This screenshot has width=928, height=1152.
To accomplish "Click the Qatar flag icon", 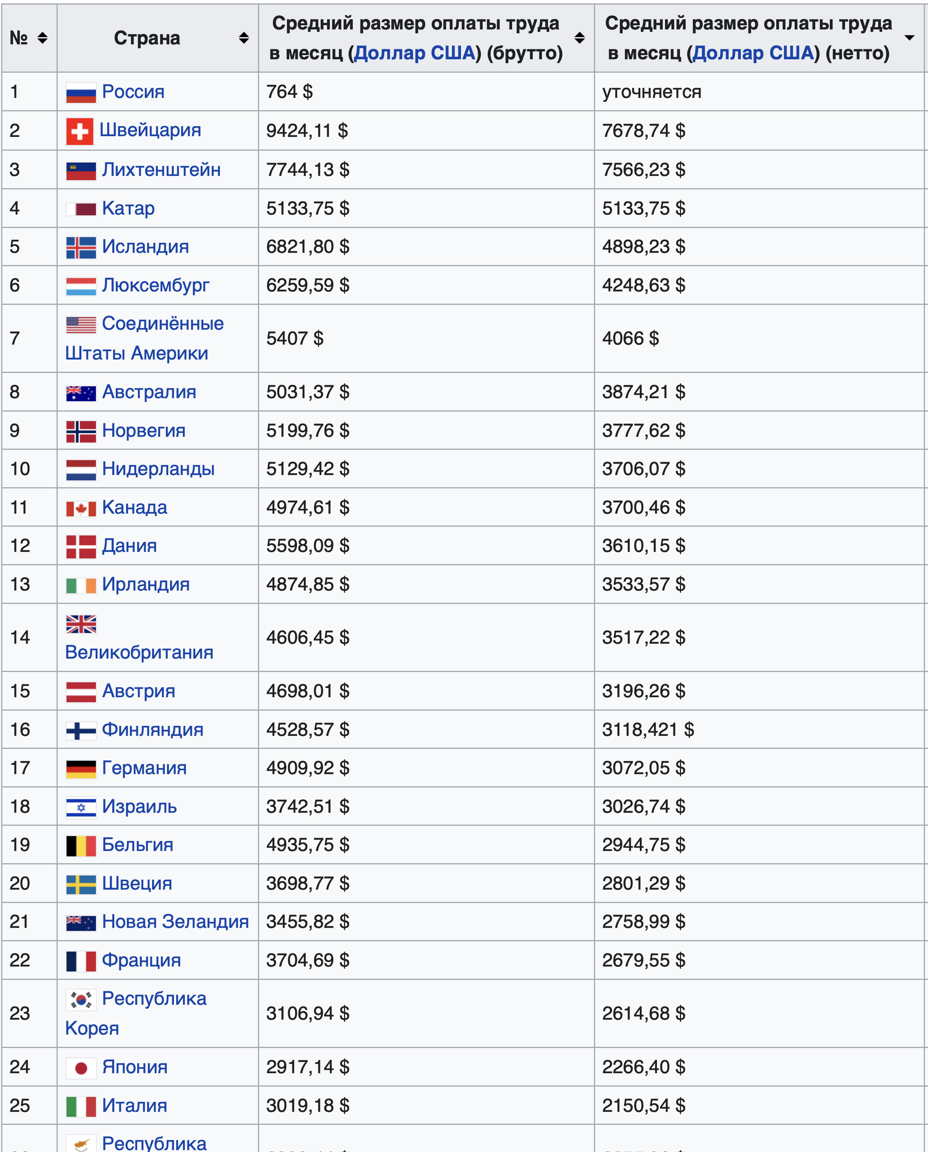I will click(x=81, y=209).
